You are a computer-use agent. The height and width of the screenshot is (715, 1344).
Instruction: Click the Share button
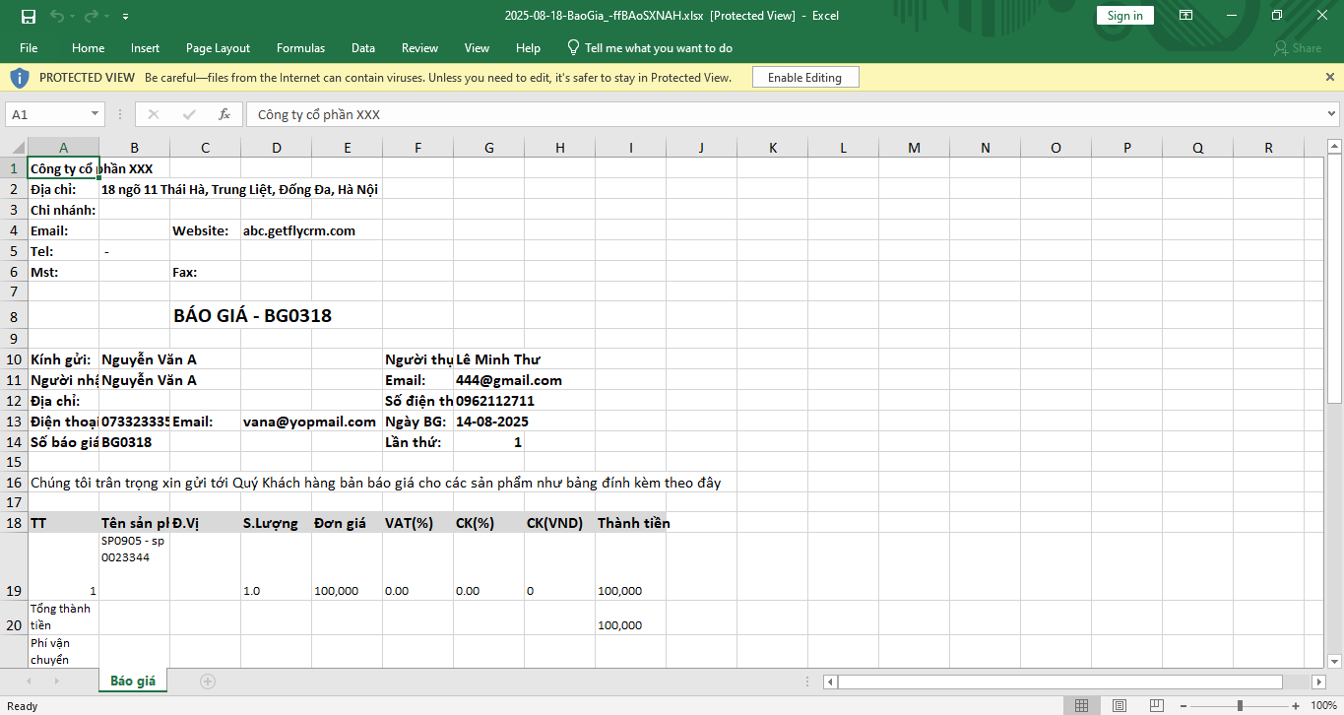tap(1298, 48)
